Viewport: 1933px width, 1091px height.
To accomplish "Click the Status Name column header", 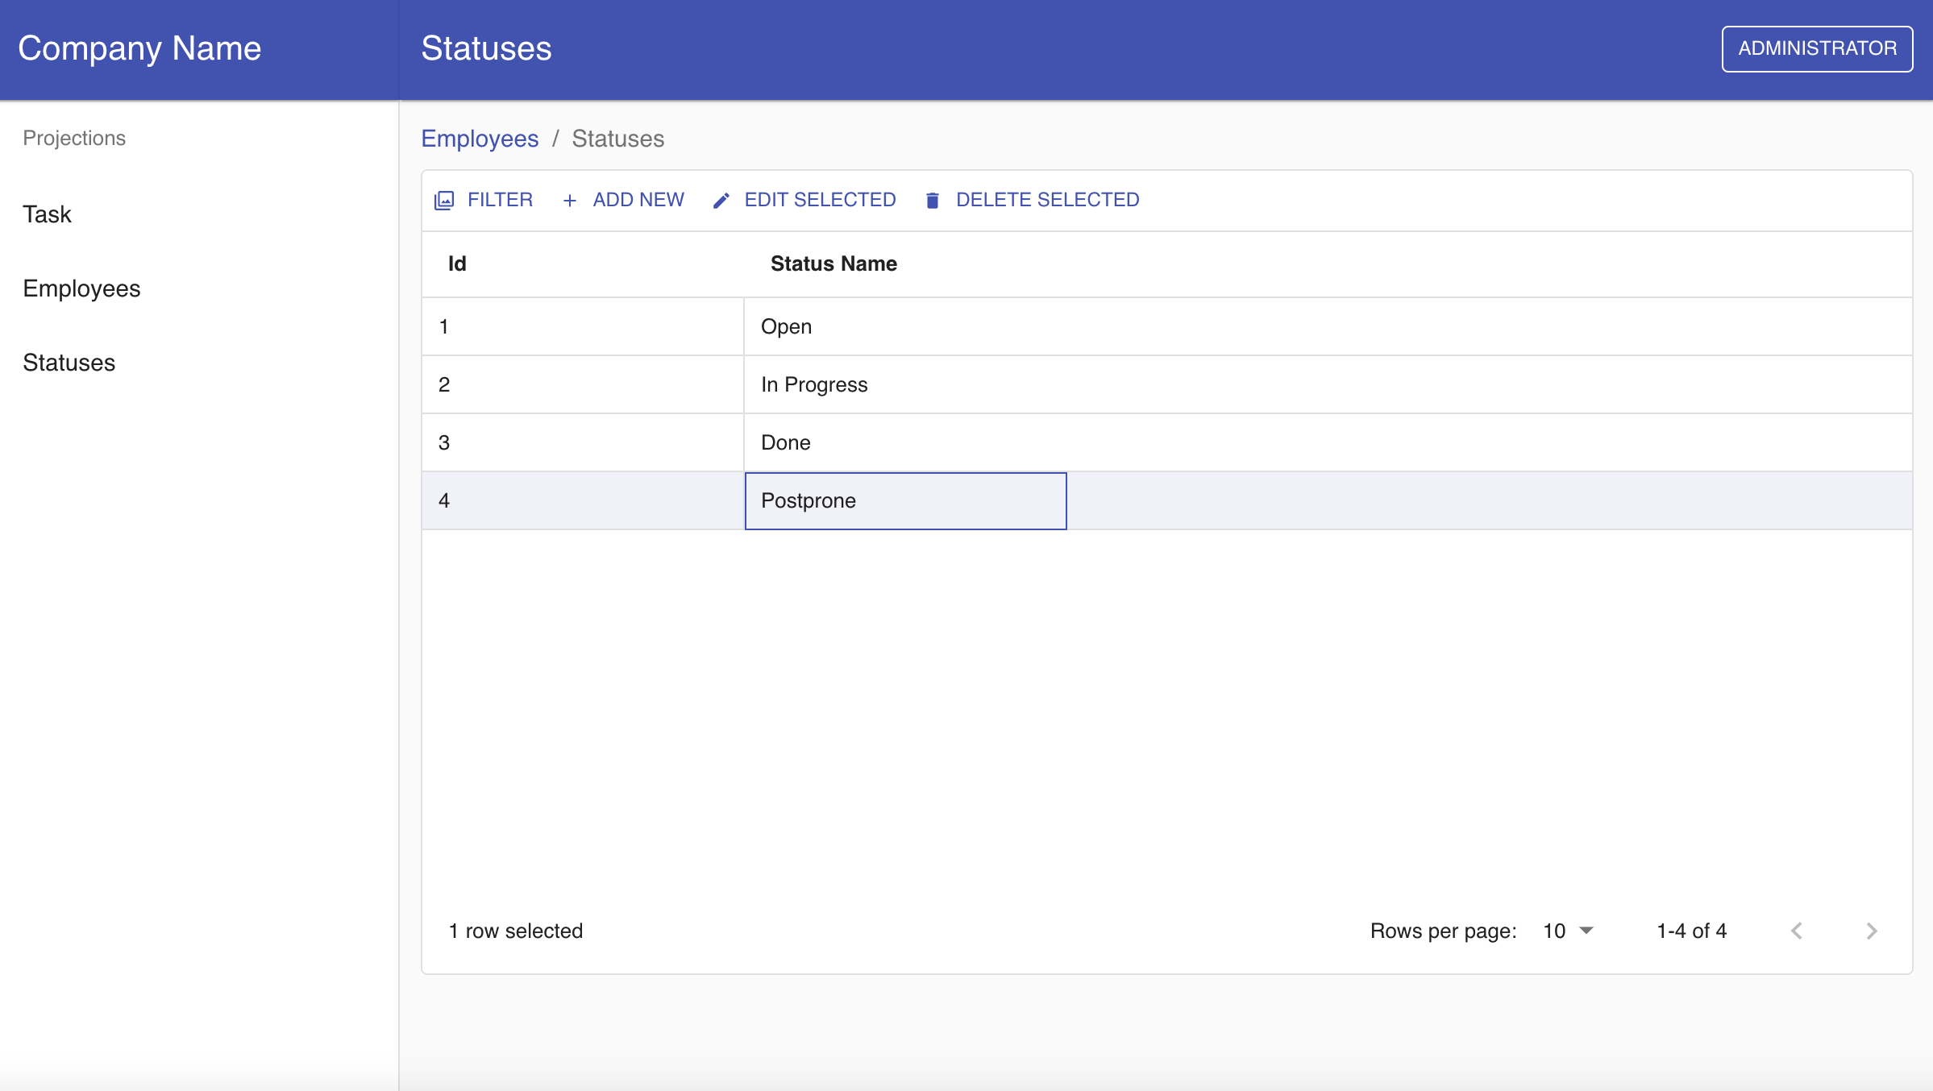I will pyautogui.click(x=833, y=263).
